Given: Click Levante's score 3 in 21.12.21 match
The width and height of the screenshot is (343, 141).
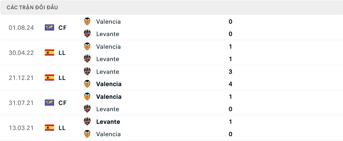Looking at the screenshot, I should pyautogui.click(x=230, y=72).
